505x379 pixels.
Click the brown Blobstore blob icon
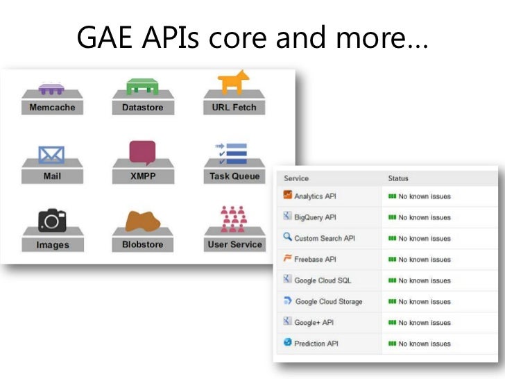click(x=143, y=221)
